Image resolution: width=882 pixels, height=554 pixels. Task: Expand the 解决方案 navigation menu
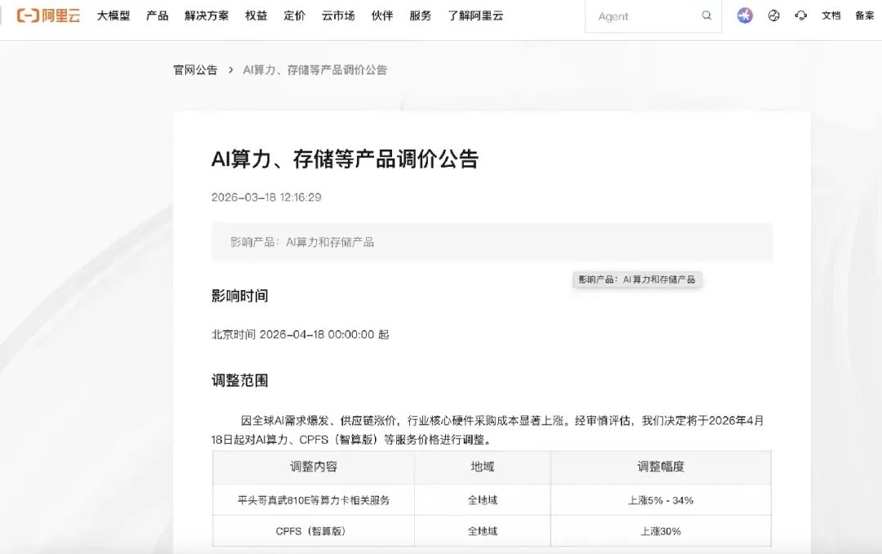click(x=207, y=16)
